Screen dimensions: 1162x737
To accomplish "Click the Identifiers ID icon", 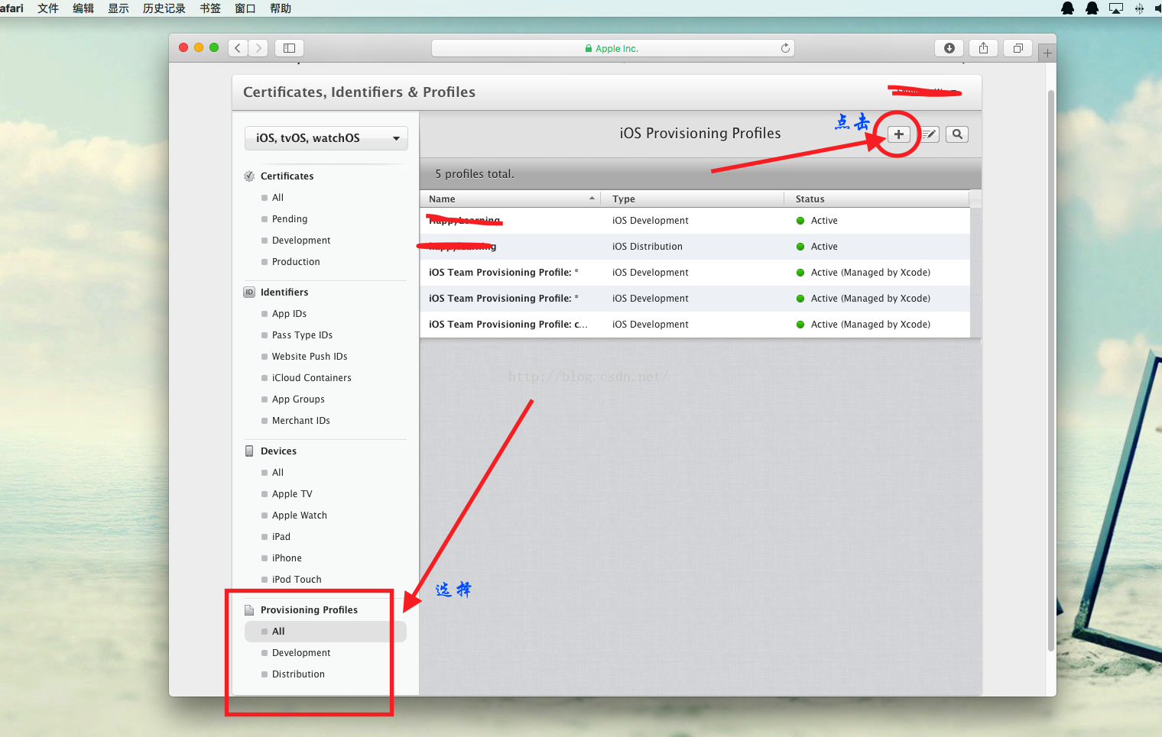I will click(x=249, y=293).
